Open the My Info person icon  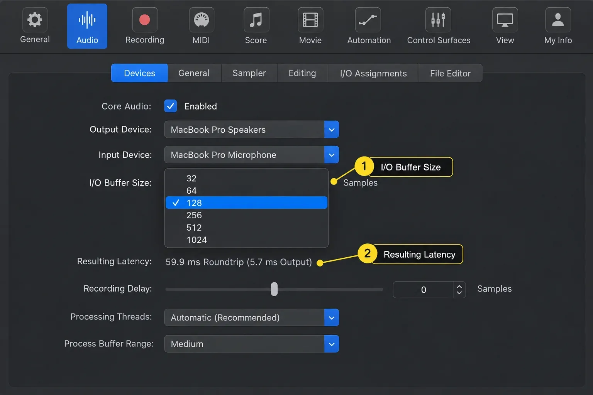pyautogui.click(x=558, y=20)
